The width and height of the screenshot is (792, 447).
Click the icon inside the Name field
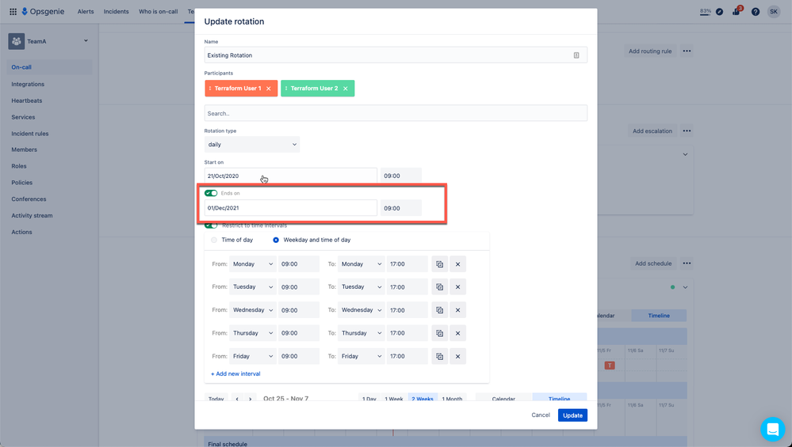click(576, 55)
